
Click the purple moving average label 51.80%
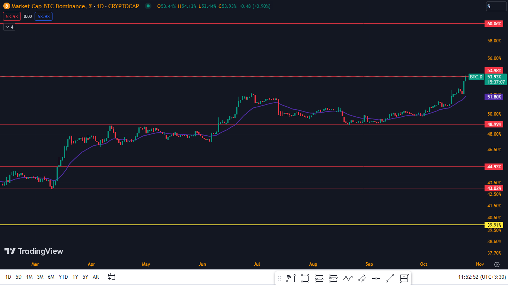(495, 97)
